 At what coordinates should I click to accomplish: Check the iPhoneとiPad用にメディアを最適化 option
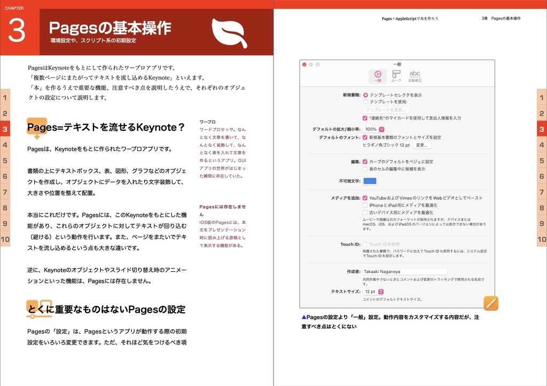(365, 206)
